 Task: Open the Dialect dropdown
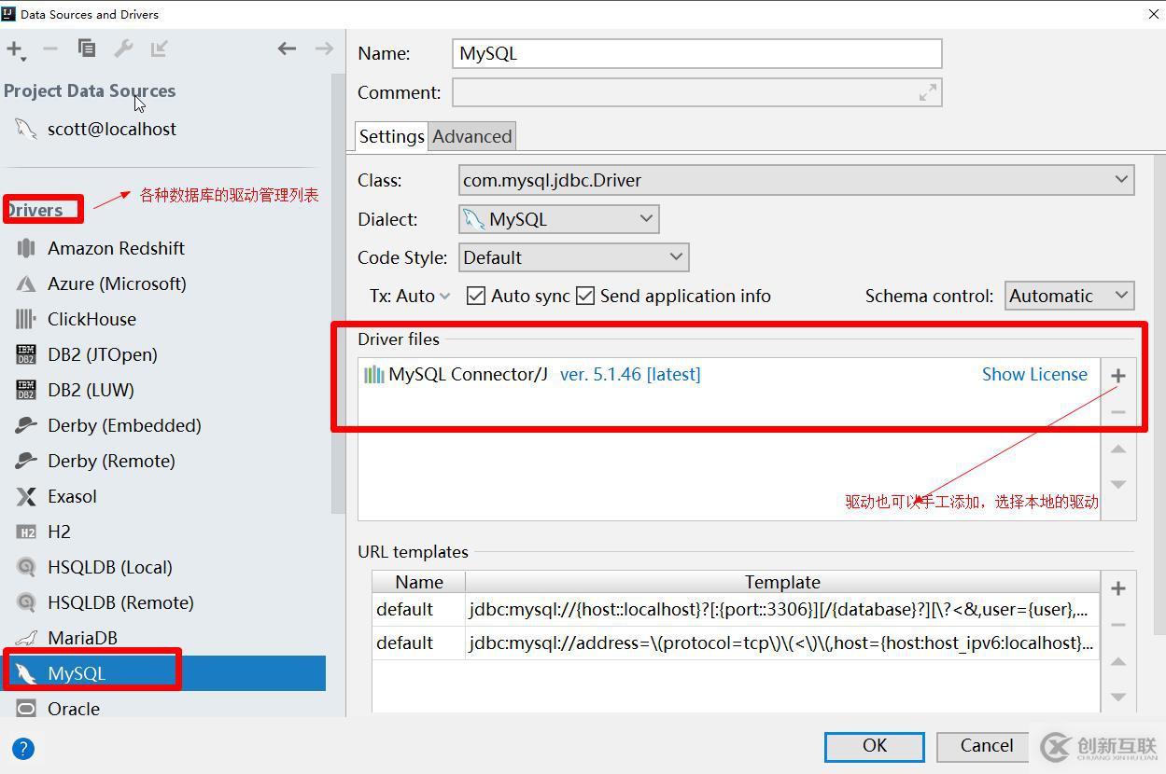(x=558, y=219)
